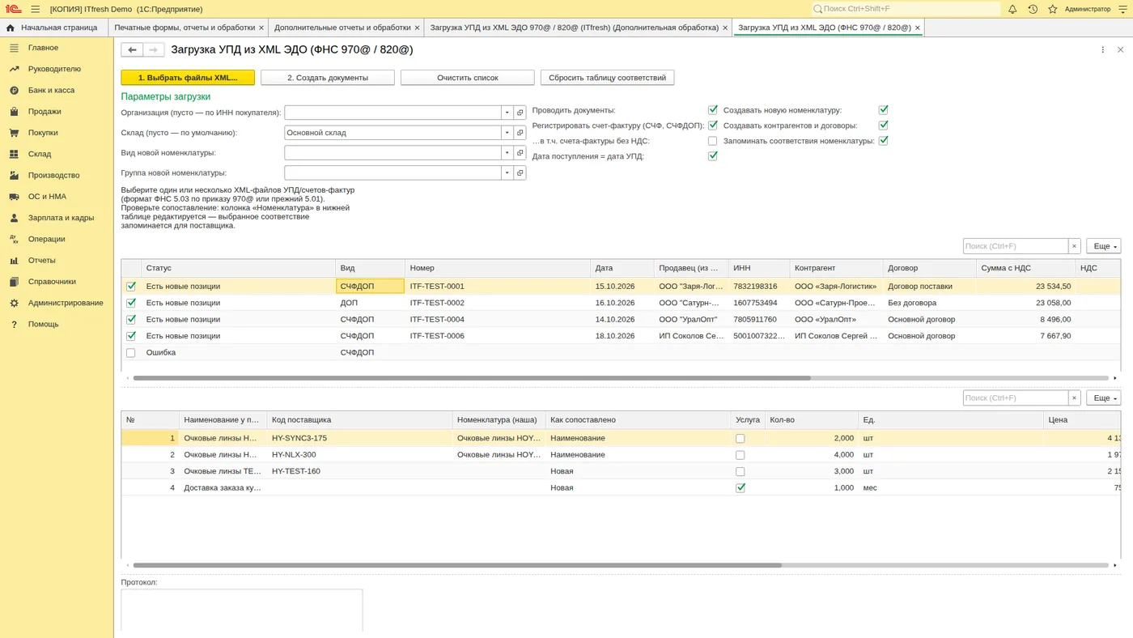Open the upper Еще dropdown menu
Image resolution: width=1133 pixels, height=638 pixels.
pos(1103,246)
